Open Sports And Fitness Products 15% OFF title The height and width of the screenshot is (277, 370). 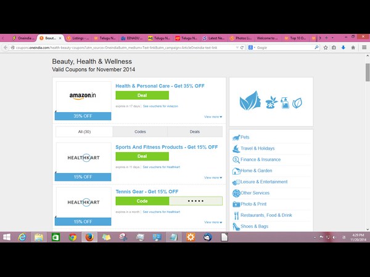pyautogui.click(x=166, y=147)
